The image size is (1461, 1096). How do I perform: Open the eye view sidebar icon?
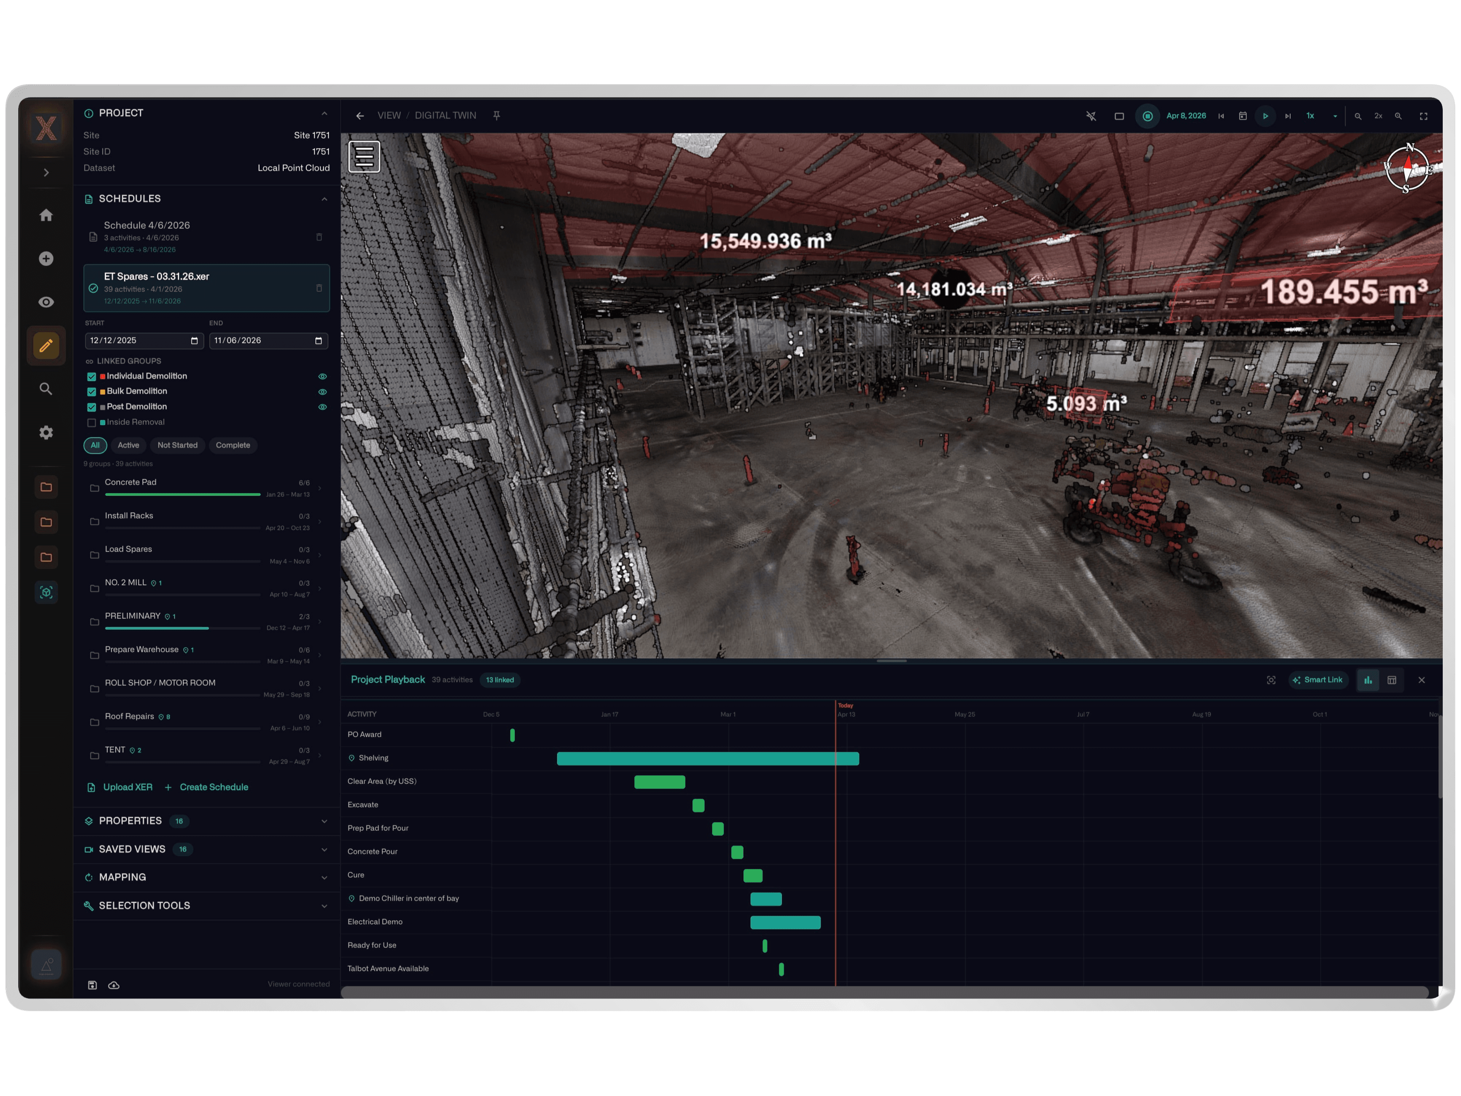[46, 302]
